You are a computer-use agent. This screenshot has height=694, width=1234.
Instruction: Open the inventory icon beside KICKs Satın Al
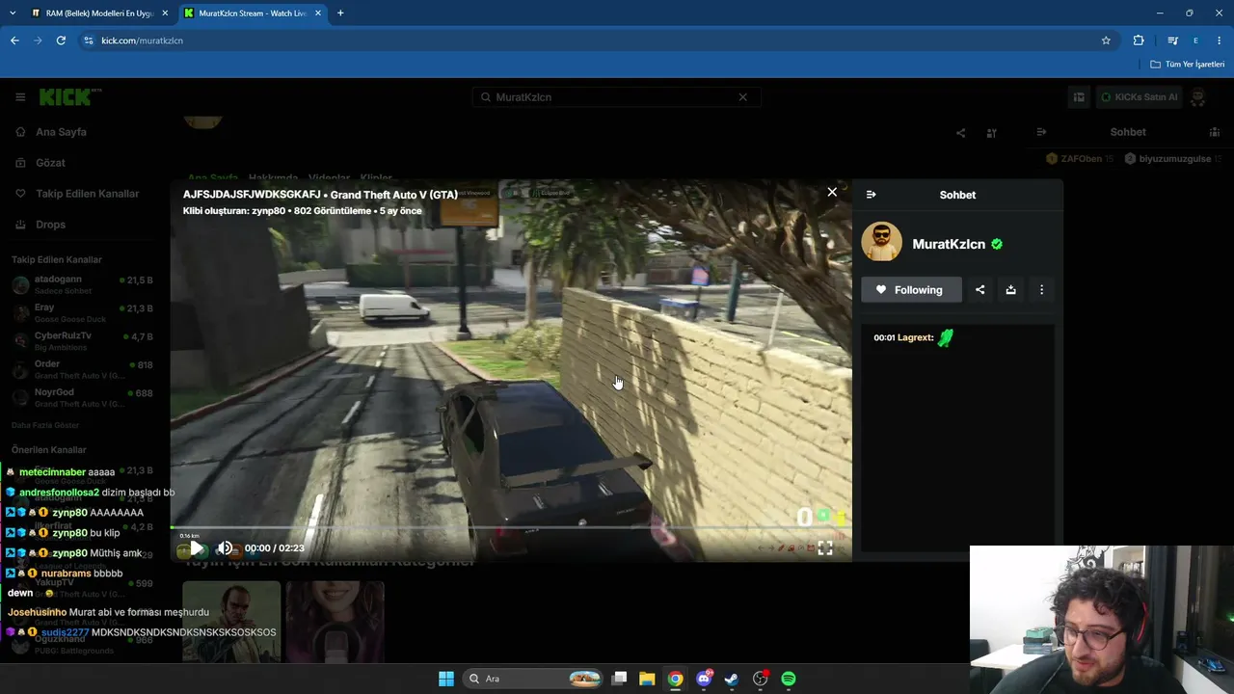click(x=1079, y=97)
